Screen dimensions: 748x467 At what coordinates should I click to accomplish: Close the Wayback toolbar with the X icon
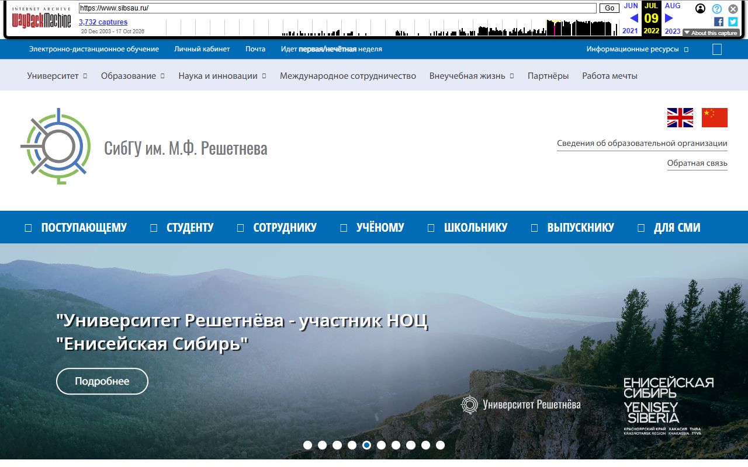point(733,9)
